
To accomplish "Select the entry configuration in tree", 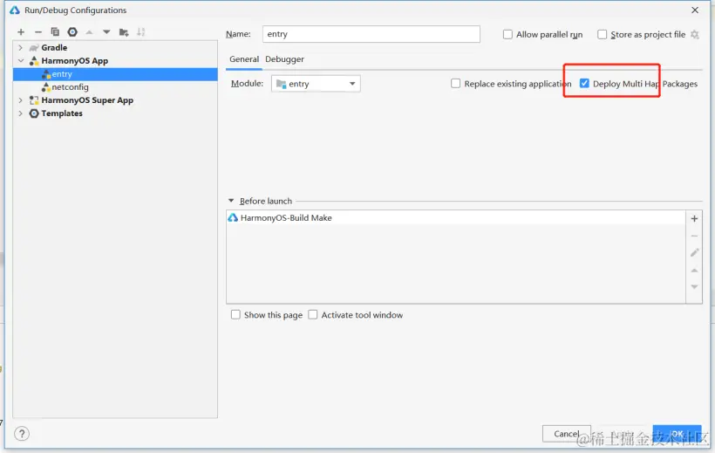I will (x=115, y=74).
